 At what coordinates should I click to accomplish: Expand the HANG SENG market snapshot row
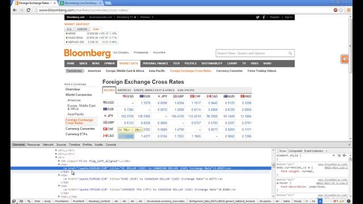(67, 38)
